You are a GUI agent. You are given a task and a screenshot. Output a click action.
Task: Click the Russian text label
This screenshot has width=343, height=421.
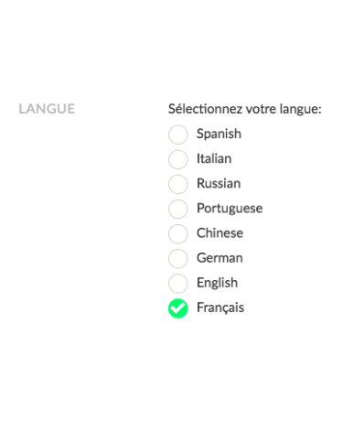point(219,183)
